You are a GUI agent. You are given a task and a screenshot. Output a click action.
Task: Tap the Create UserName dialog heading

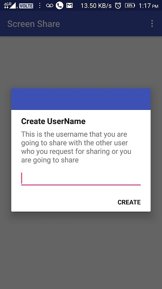(x=53, y=121)
